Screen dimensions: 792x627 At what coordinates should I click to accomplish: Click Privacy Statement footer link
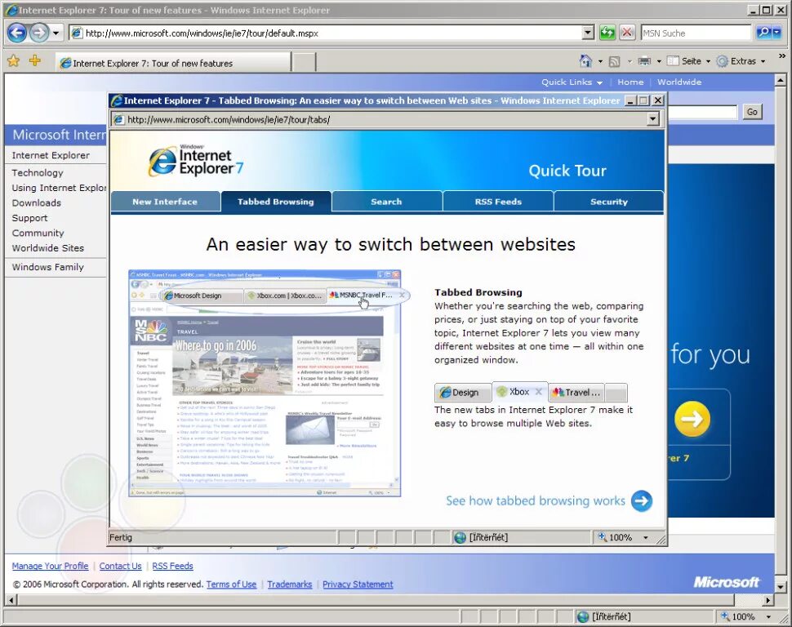coord(358,584)
